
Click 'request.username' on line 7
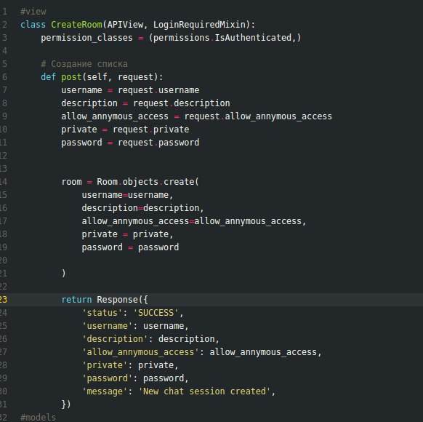[158, 90]
